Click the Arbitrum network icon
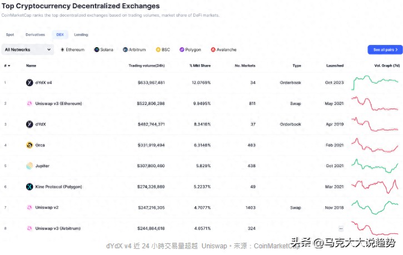Image resolution: width=403 pixels, height=255 pixels. pos(125,49)
